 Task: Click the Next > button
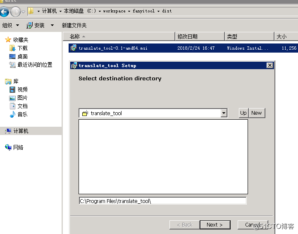[215, 225]
